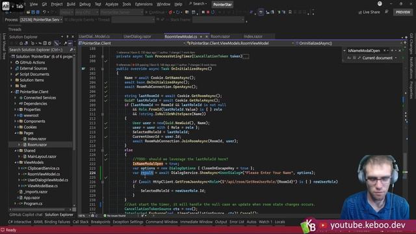Click the status bar Ready icon
The width and height of the screenshot is (416, 234).
click(3, 230)
